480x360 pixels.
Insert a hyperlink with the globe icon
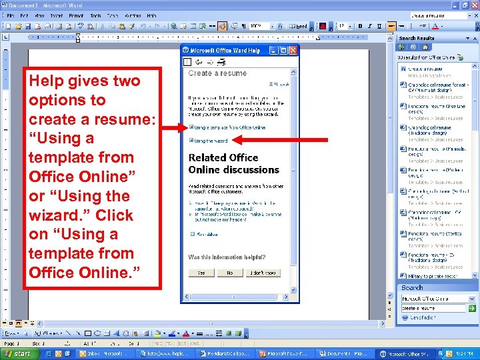pyautogui.click(x=173, y=26)
